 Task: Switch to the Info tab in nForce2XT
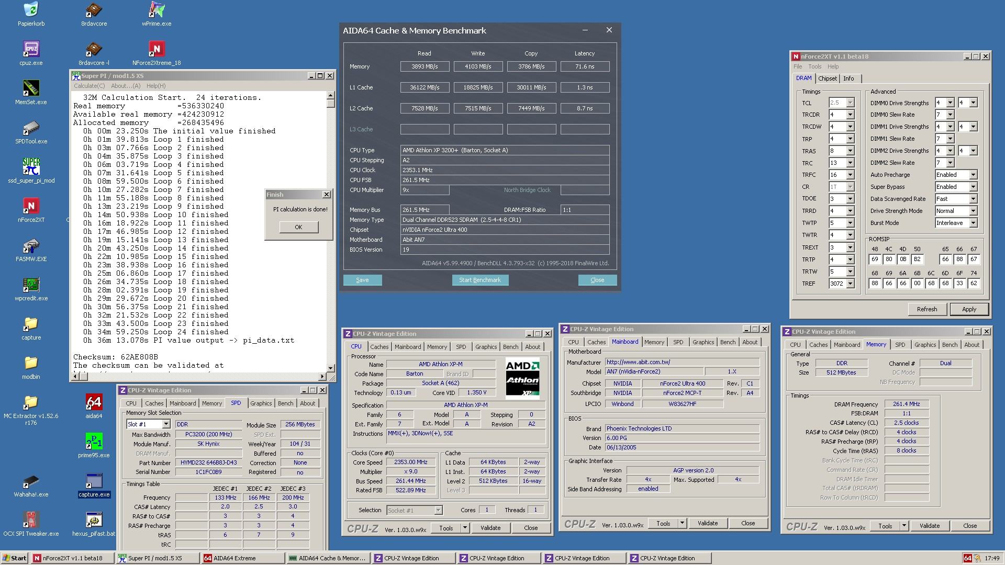(x=848, y=78)
